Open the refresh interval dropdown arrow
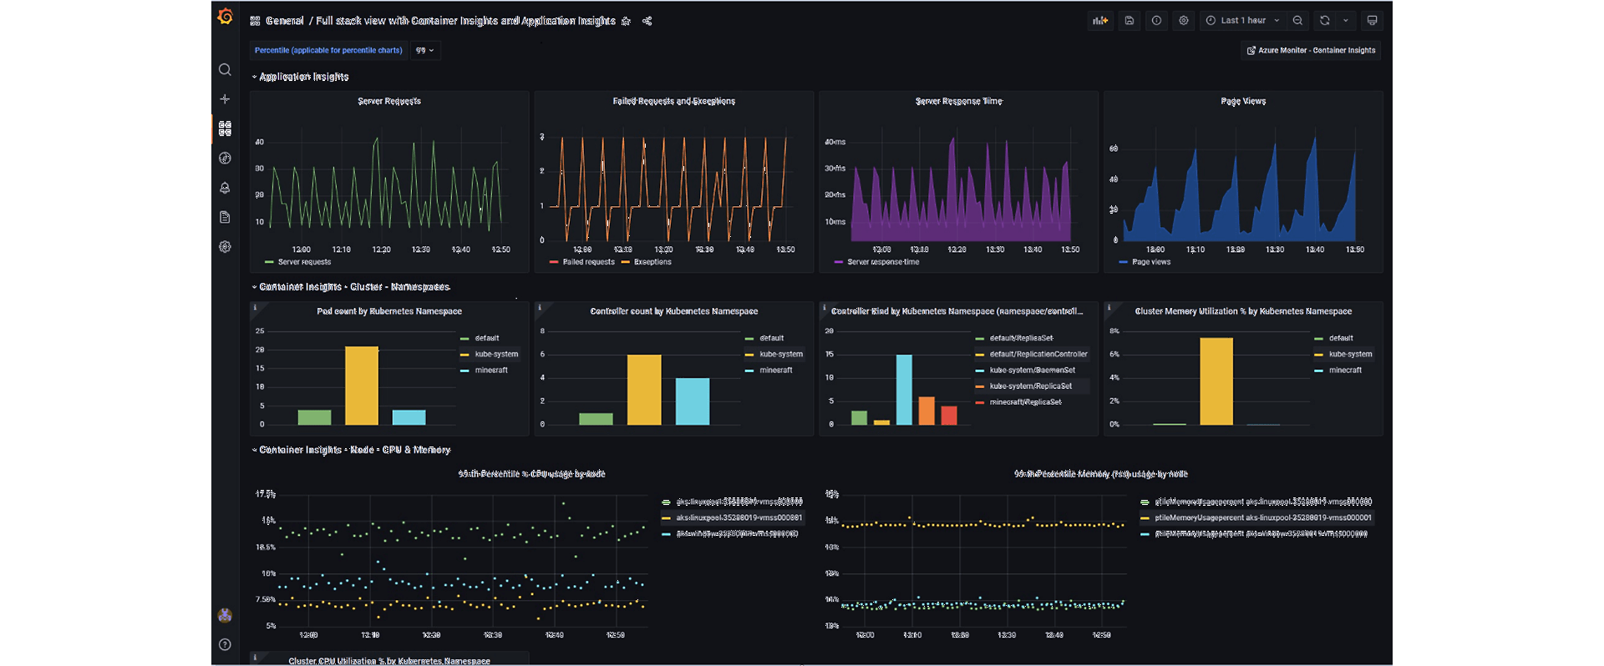Image resolution: width=1604 pixels, height=666 pixels. (1346, 21)
